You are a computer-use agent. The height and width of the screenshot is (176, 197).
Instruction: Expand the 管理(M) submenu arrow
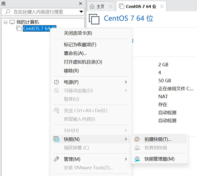pos(126,159)
